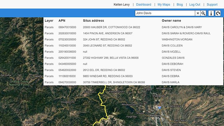The width and height of the screenshot is (224, 126).
Task: Click the refresh arrow icon
Action: [x=218, y=13]
